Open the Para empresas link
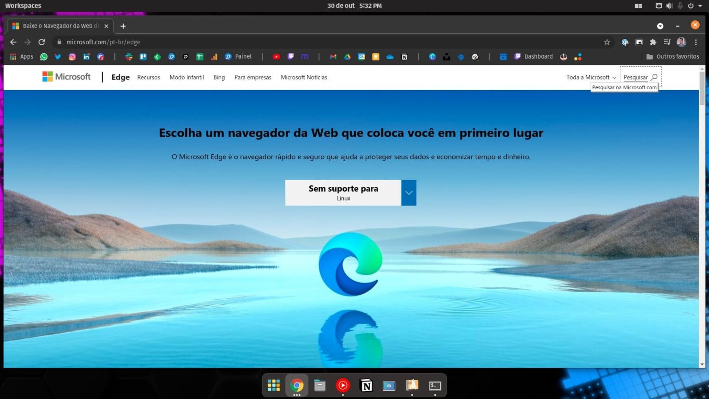Image resolution: width=709 pixels, height=399 pixels. click(252, 77)
